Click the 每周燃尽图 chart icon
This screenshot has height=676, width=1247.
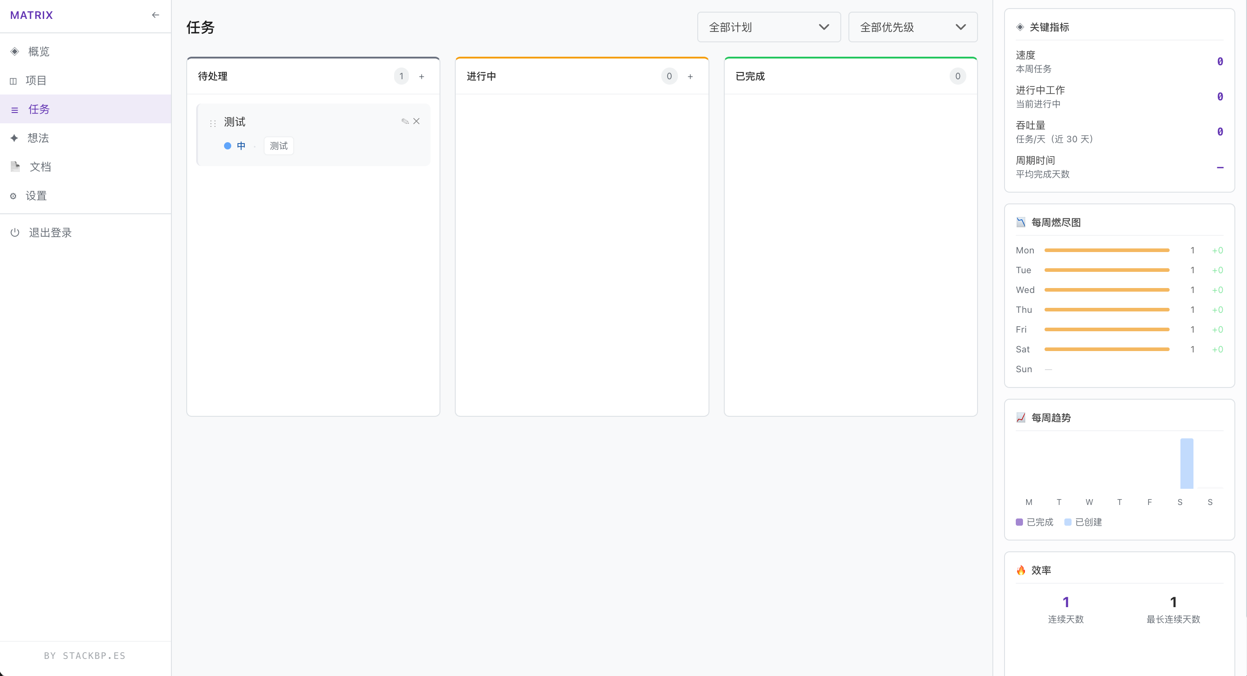1020,222
